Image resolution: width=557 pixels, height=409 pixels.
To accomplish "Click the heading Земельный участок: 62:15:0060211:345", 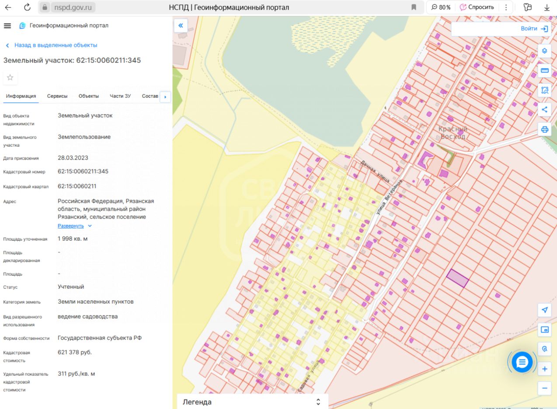I will 72,60.
